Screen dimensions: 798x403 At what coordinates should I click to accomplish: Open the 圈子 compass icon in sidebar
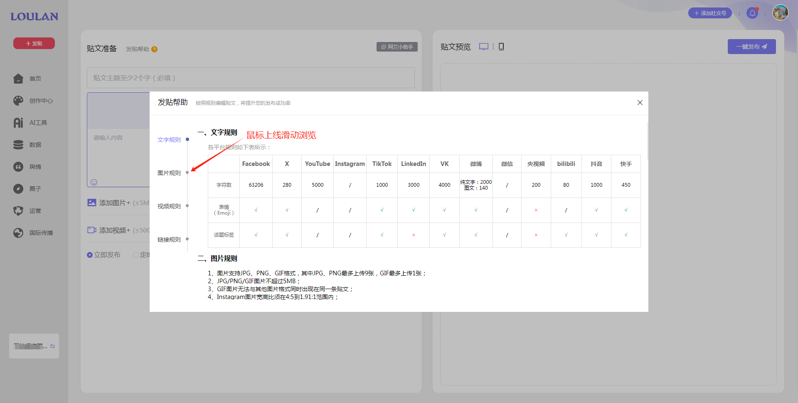[18, 189]
